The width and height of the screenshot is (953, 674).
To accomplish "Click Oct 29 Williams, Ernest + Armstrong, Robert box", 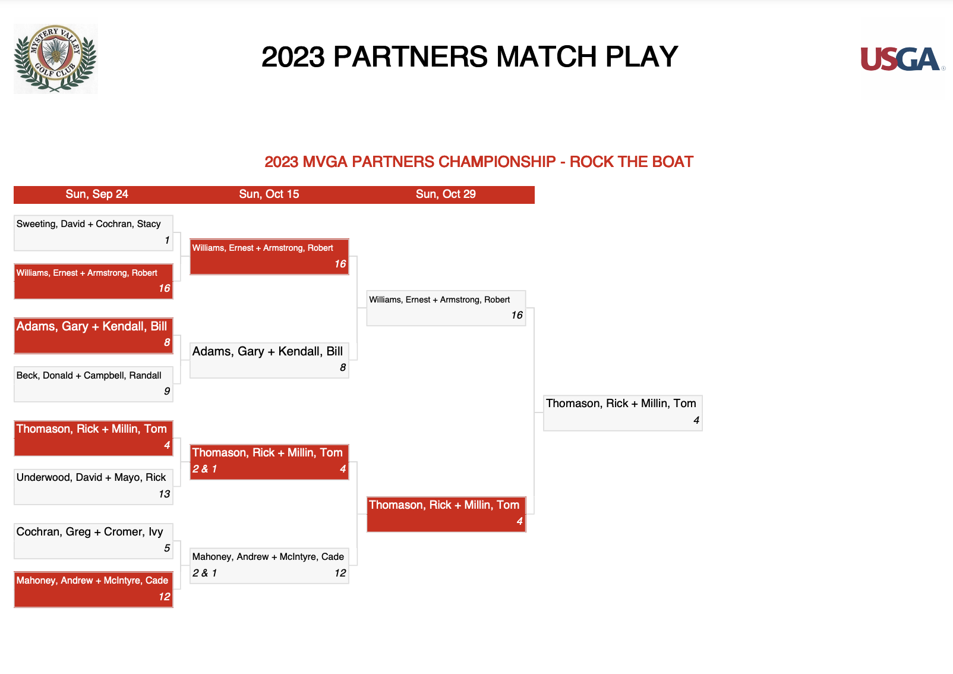I will (446, 308).
